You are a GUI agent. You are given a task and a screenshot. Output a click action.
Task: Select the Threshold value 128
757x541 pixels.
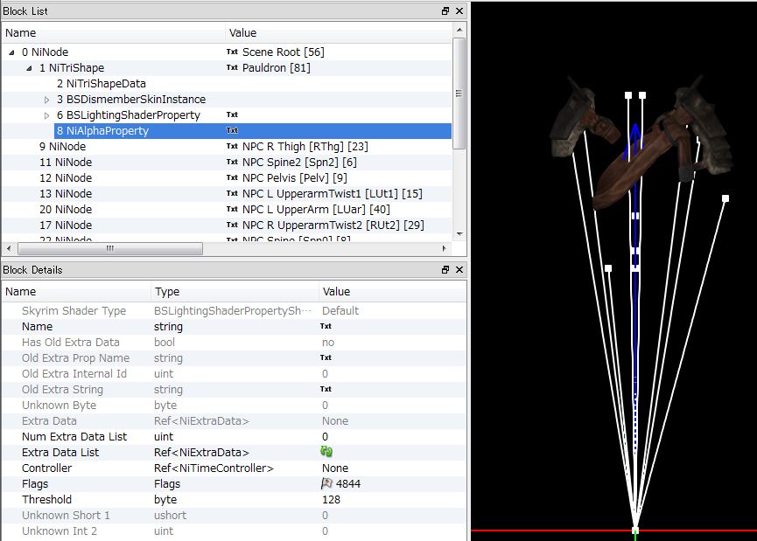pos(331,500)
